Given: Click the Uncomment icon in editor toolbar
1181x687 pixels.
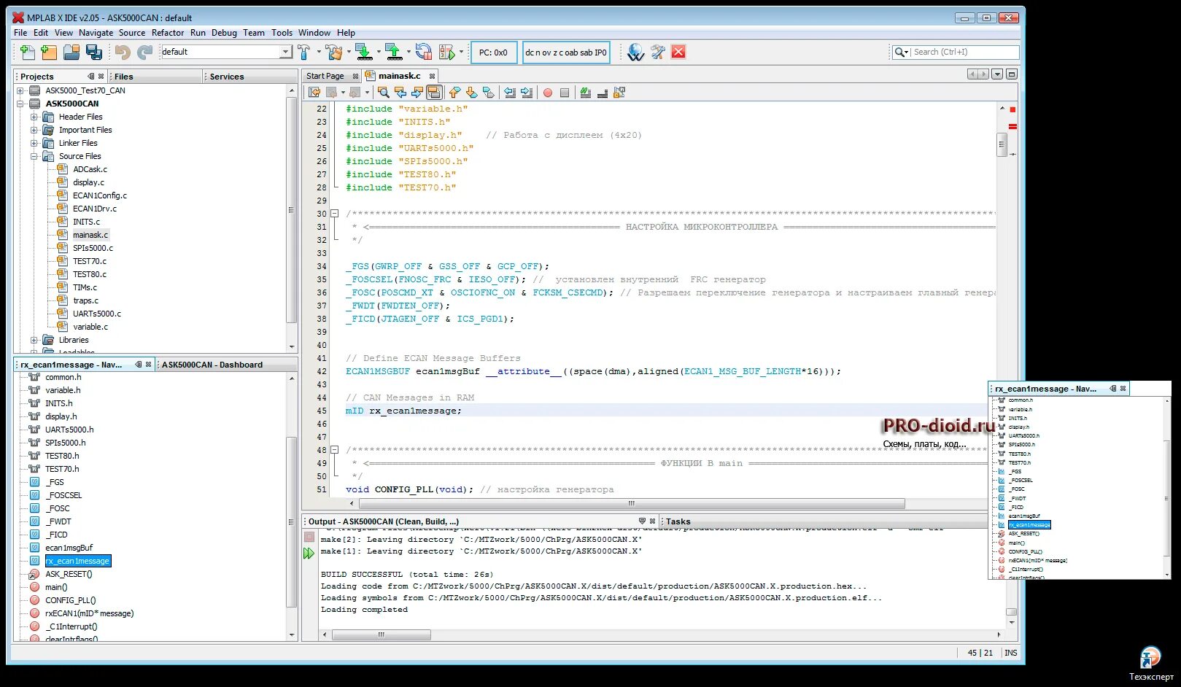Looking at the screenshot, I should 603,93.
